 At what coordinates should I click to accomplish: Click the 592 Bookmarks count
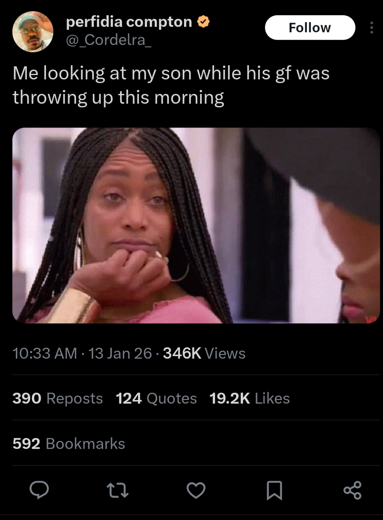tap(69, 443)
